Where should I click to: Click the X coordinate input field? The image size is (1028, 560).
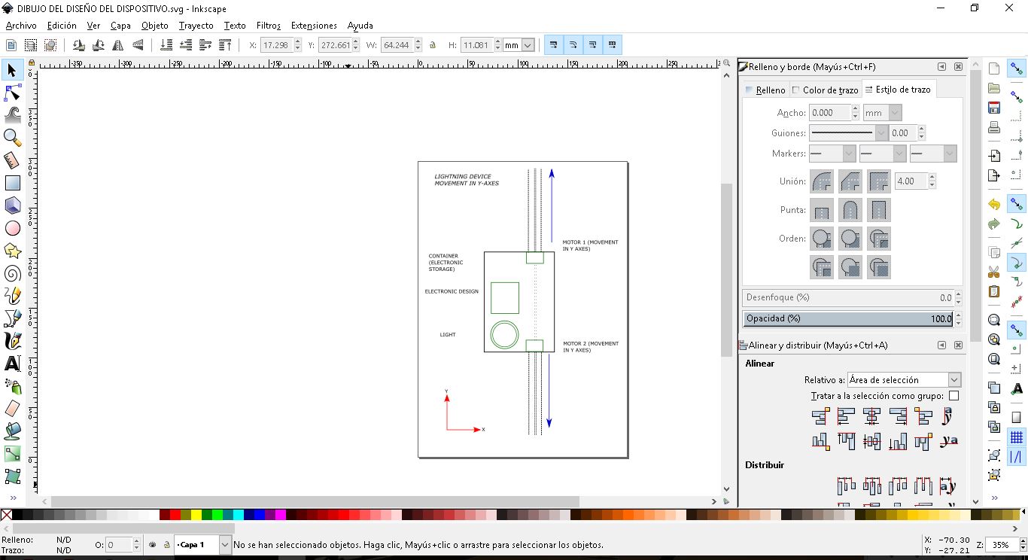coord(276,45)
